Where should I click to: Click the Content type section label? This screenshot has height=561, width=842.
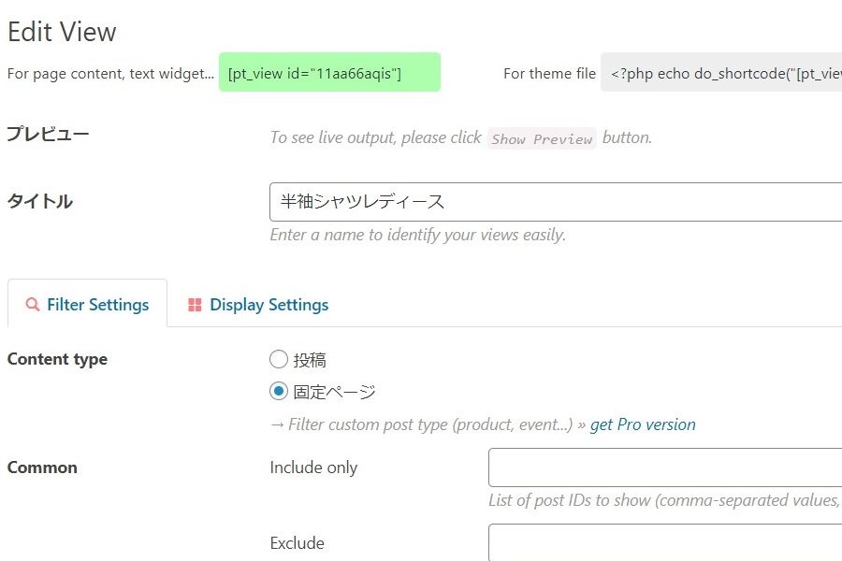click(x=57, y=359)
